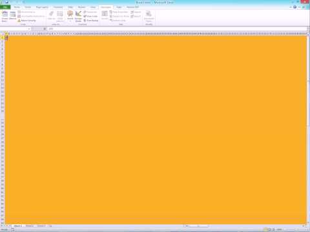Open control Properties
Screen dimensions: 310x232
pyautogui.click(x=90, y=12)
